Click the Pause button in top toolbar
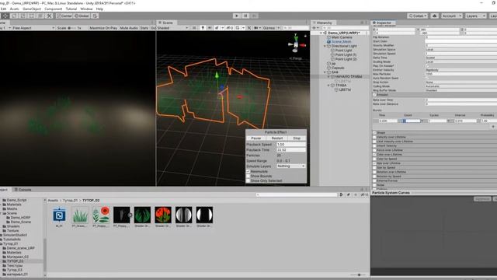Viewport: 497px width, 280px height. click(x=245, y=16)
